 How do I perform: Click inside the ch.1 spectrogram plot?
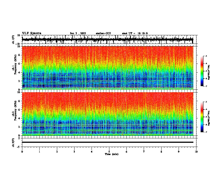click(x=107, y=68)
